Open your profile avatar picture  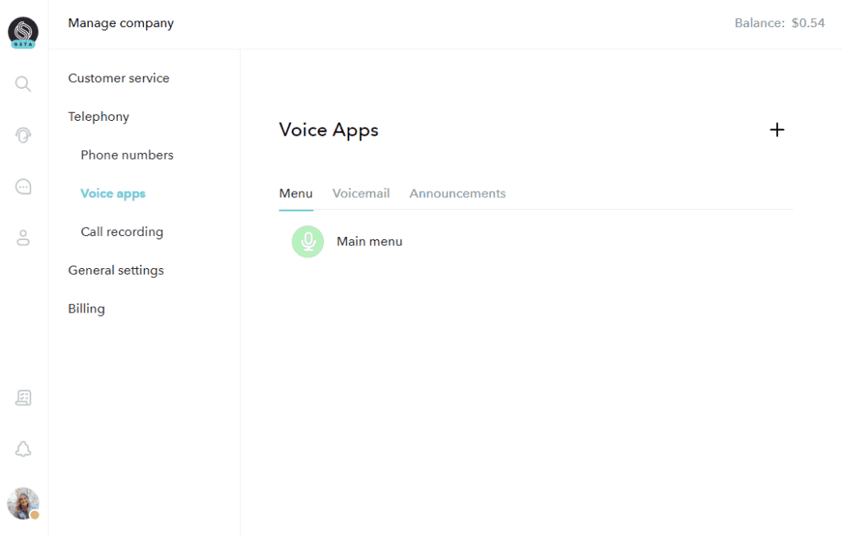[x=22, y=503]
